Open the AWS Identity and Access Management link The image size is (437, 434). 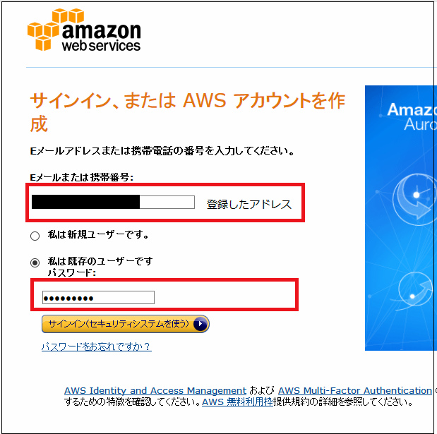click(x=155, y=390)
